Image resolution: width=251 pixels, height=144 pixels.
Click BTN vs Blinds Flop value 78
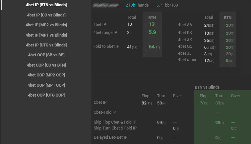(x=202, y=103)
